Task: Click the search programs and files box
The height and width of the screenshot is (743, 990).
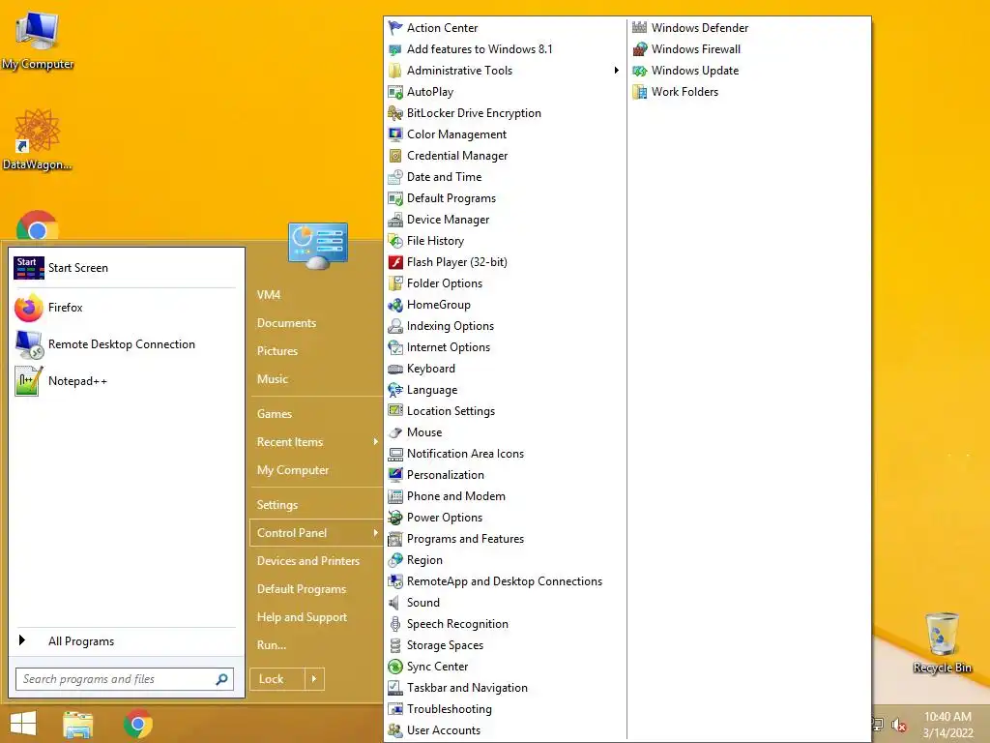Action: (x=125, y=679)
